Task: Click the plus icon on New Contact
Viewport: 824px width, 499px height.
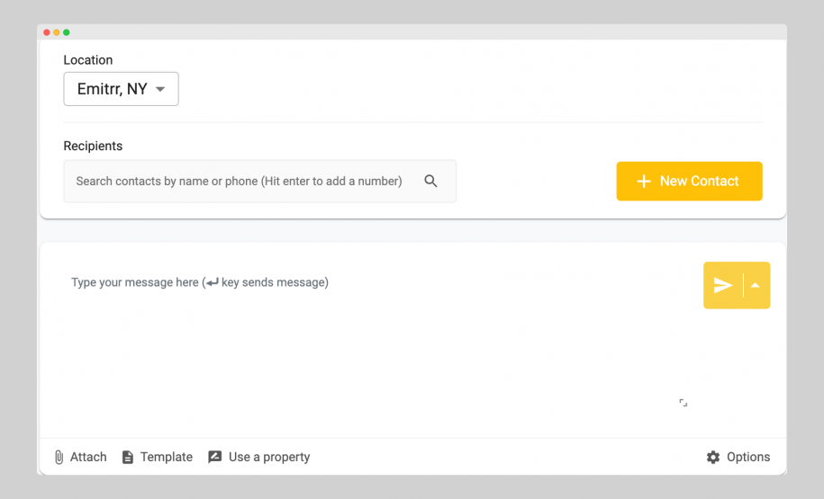Action: click(643, 181)
